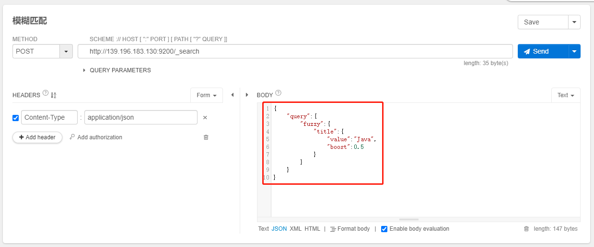This screenshot has width=594, height=247.
Task: Select Text body format
Action: click(264, 229)
